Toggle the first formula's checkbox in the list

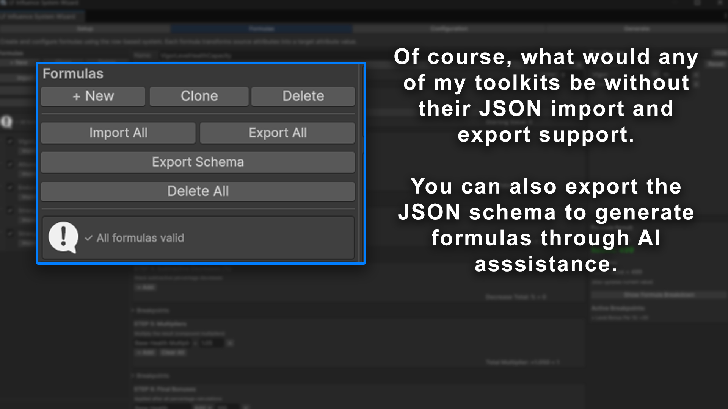(x=9, y=141)
